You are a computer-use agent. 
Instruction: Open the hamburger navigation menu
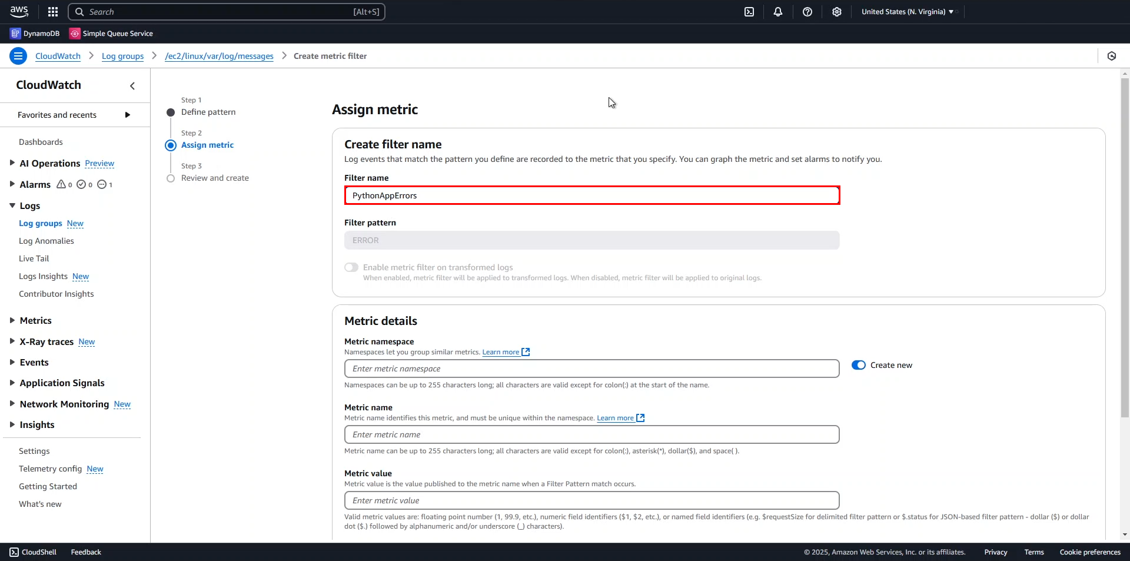18,55
